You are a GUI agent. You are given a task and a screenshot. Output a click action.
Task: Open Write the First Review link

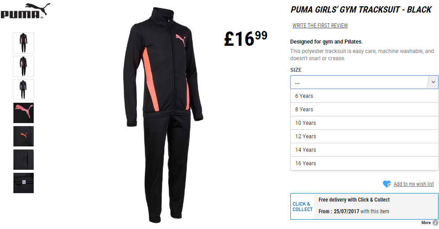click(320, 26)
